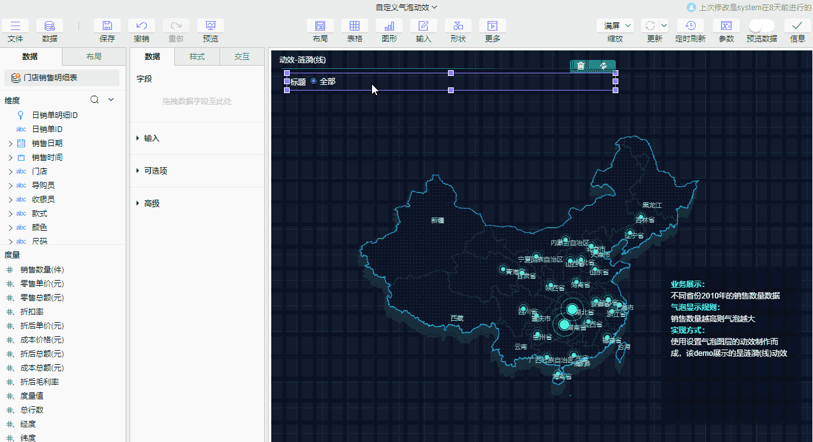Switch to the 样式 tab

[x=197, y=57]
